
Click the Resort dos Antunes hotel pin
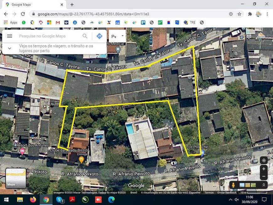(x=22, y=151)
